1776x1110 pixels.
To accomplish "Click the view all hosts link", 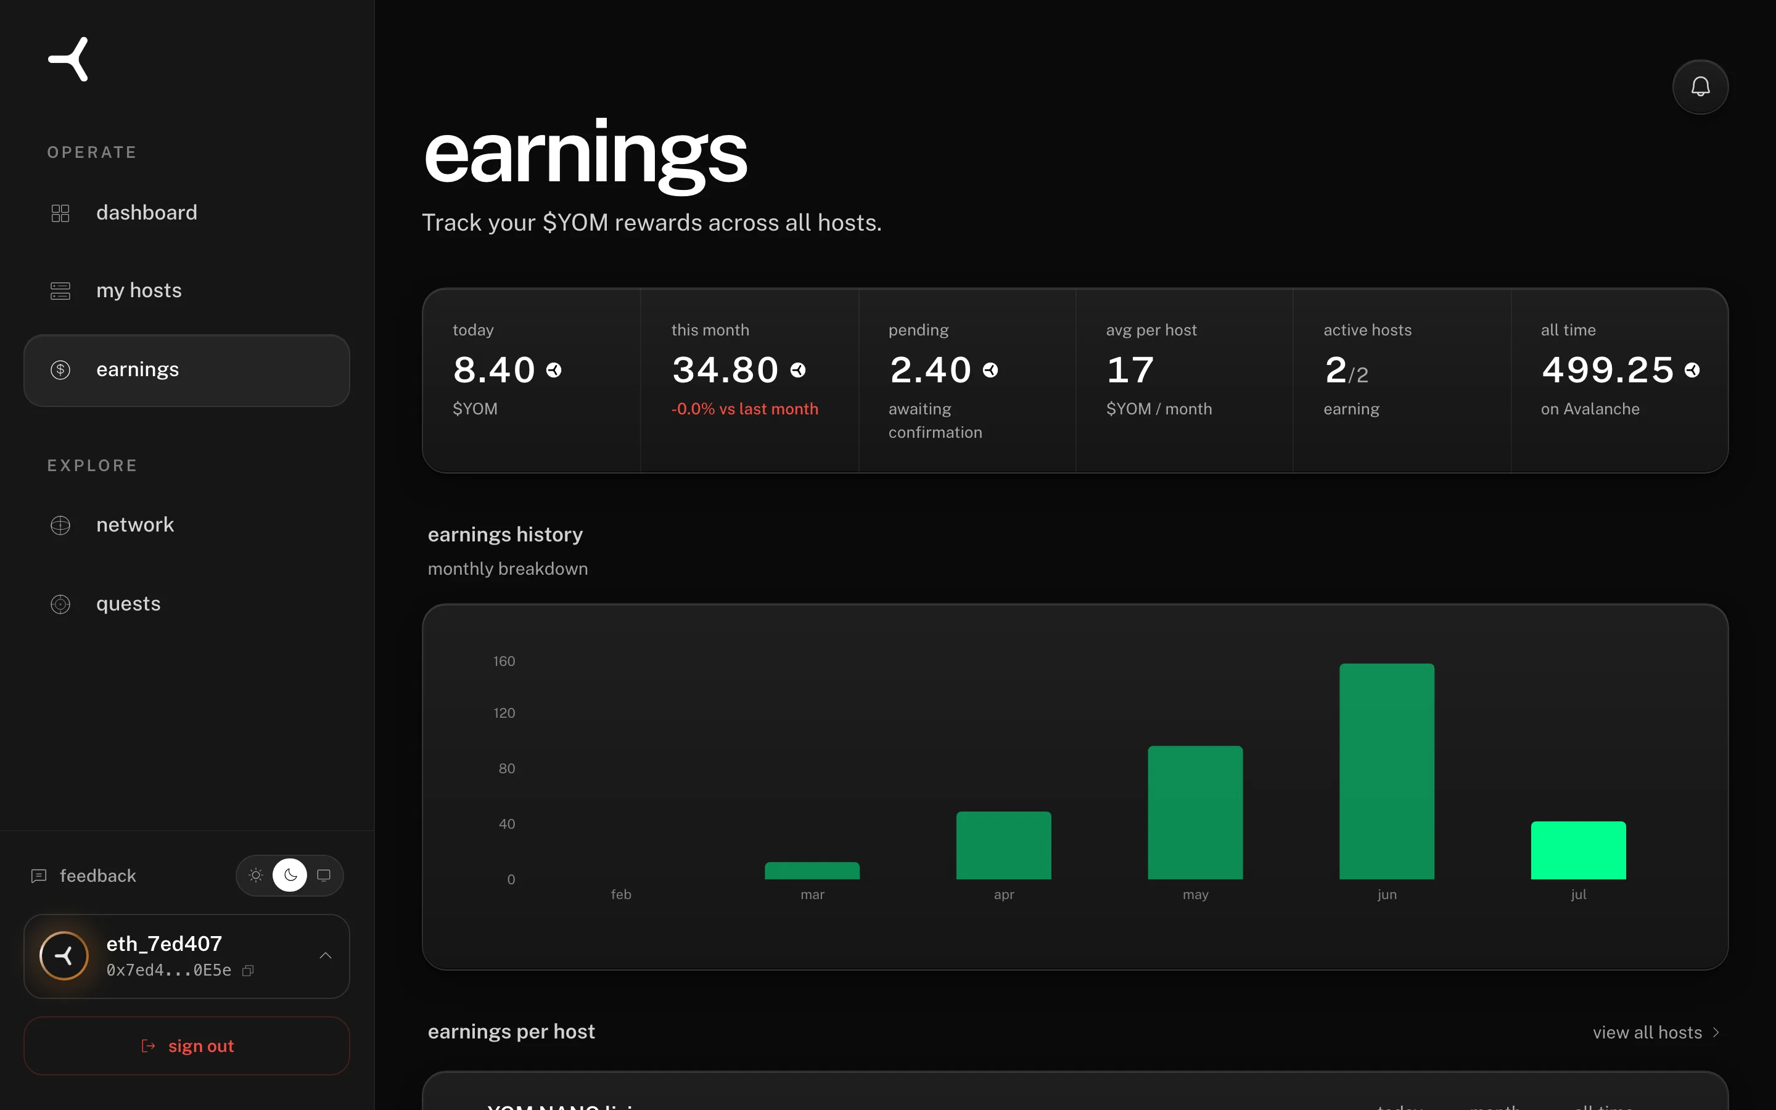I will click(1656, 1032).
